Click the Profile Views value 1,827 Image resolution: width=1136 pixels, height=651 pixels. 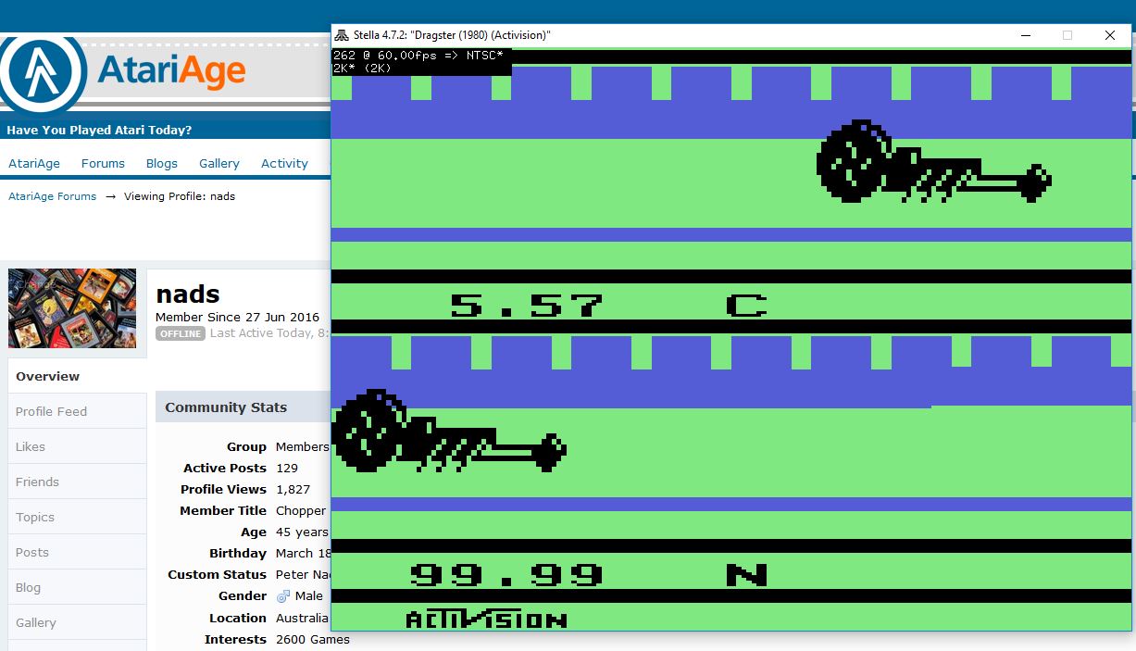pyautogui.click(x=293, y=489)
